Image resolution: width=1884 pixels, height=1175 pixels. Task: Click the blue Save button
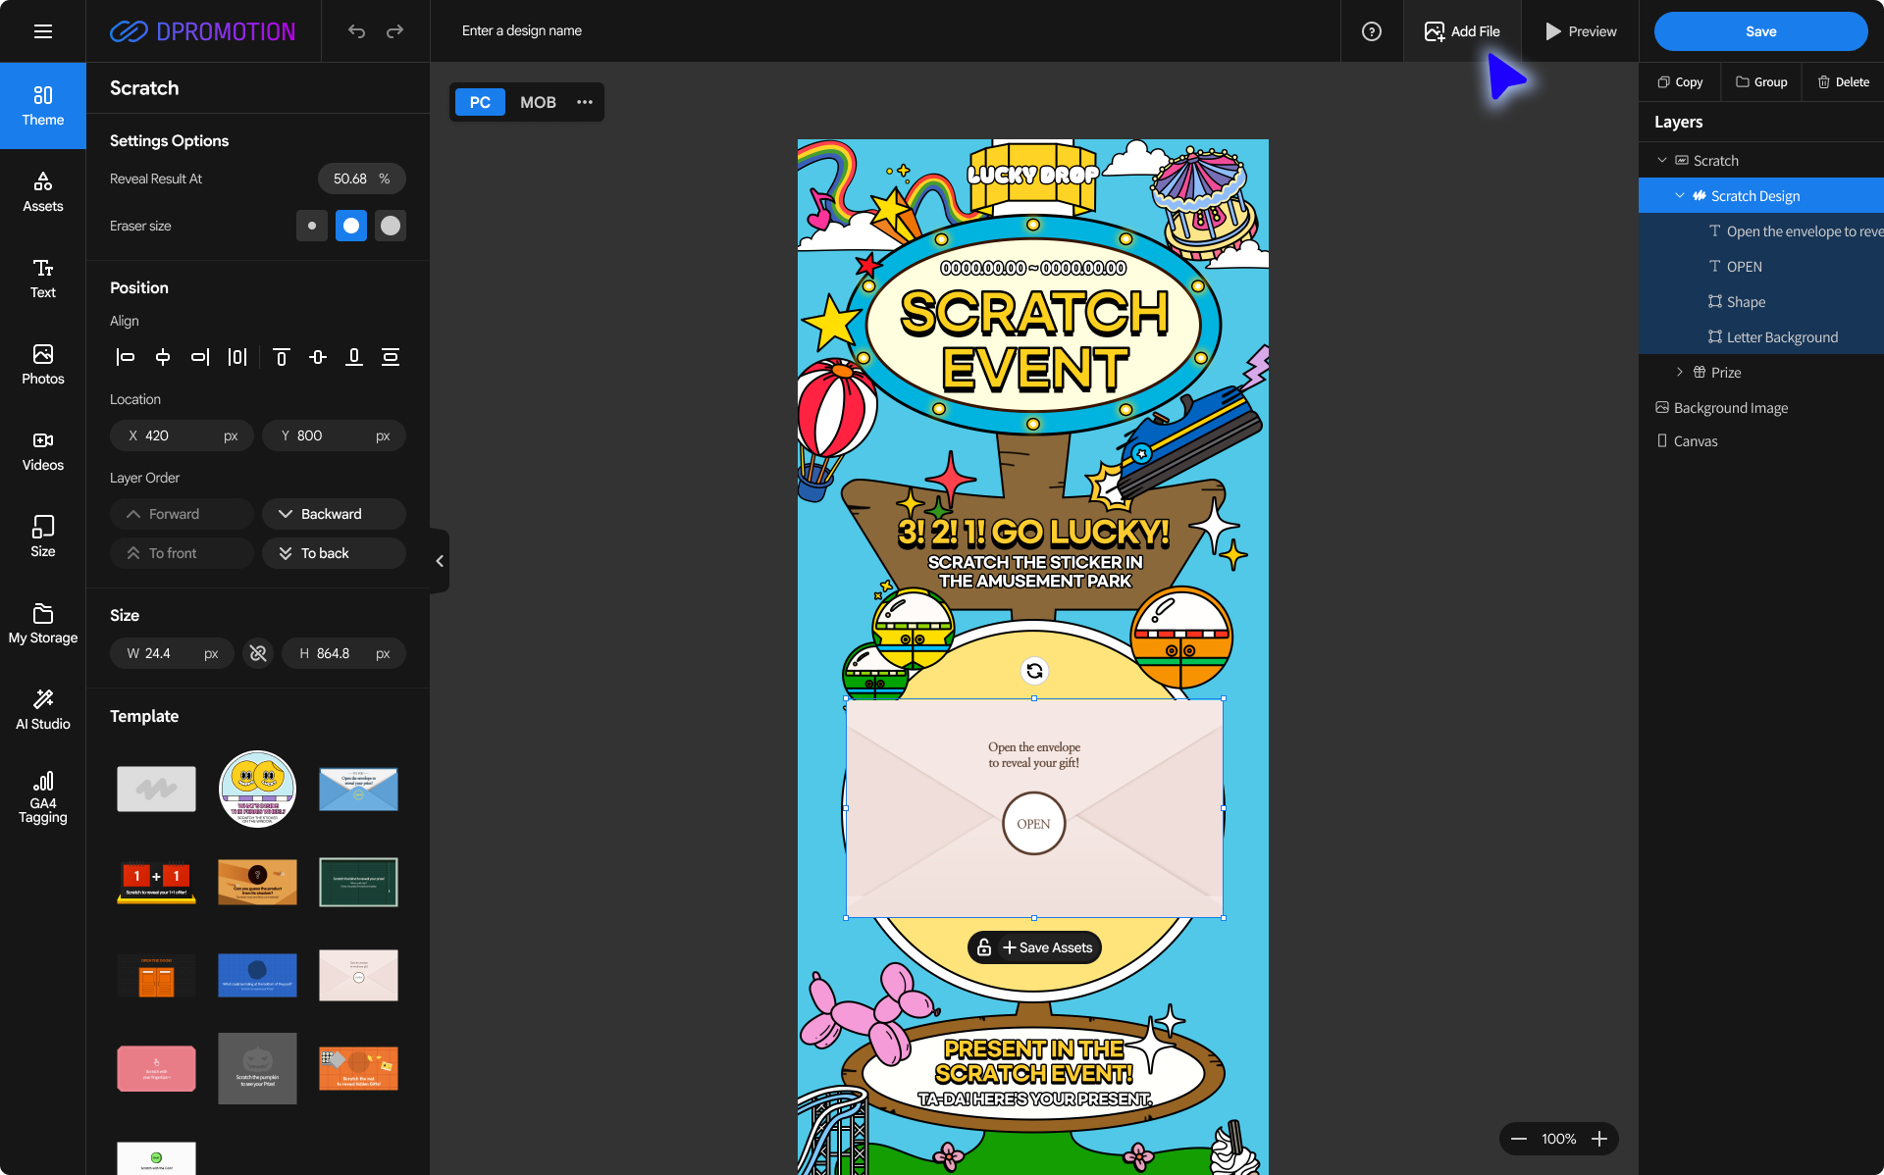point(1760,31)
